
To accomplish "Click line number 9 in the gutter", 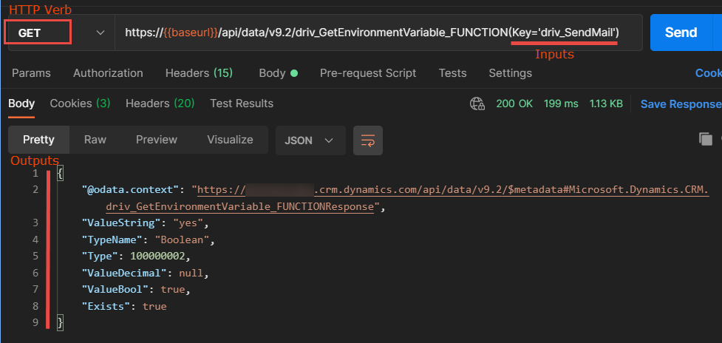I will 35,323.
